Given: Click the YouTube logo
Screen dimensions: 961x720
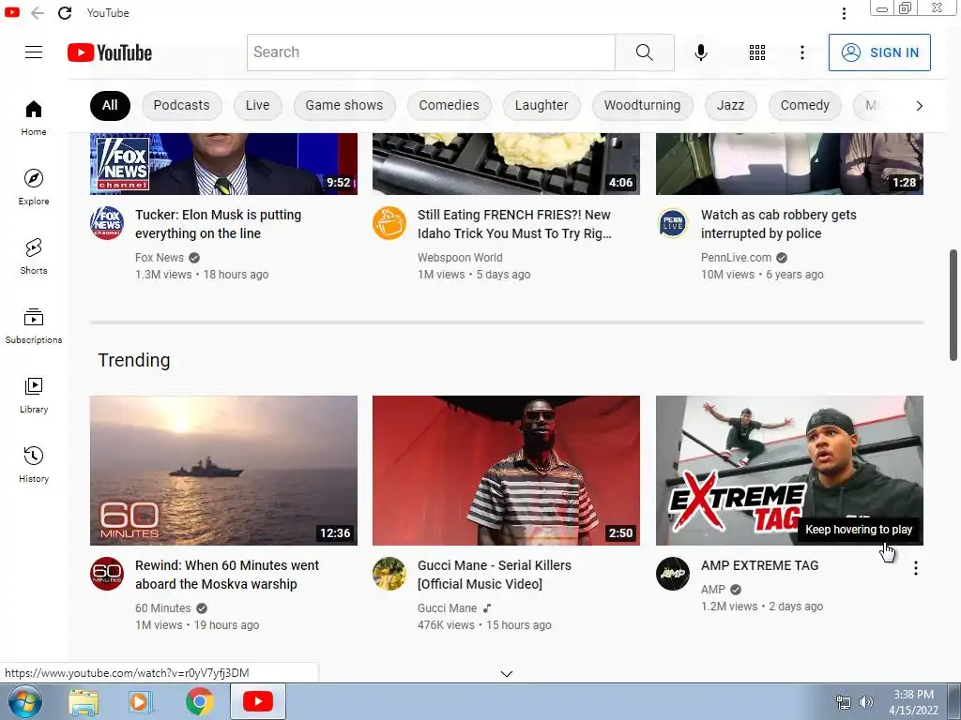Looking at the screenshot, I should point(110,52).
